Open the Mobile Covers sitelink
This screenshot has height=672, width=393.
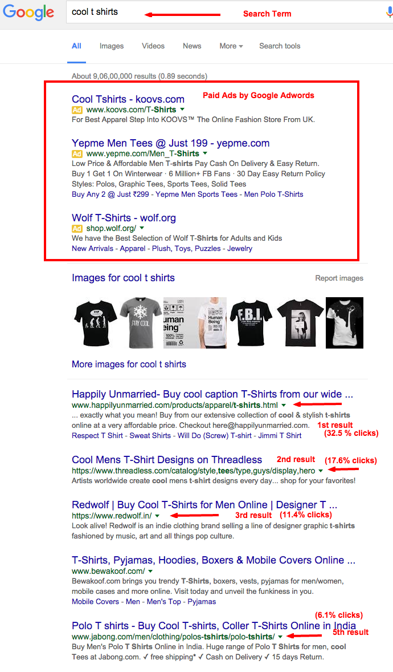click(x=95, y=601)
